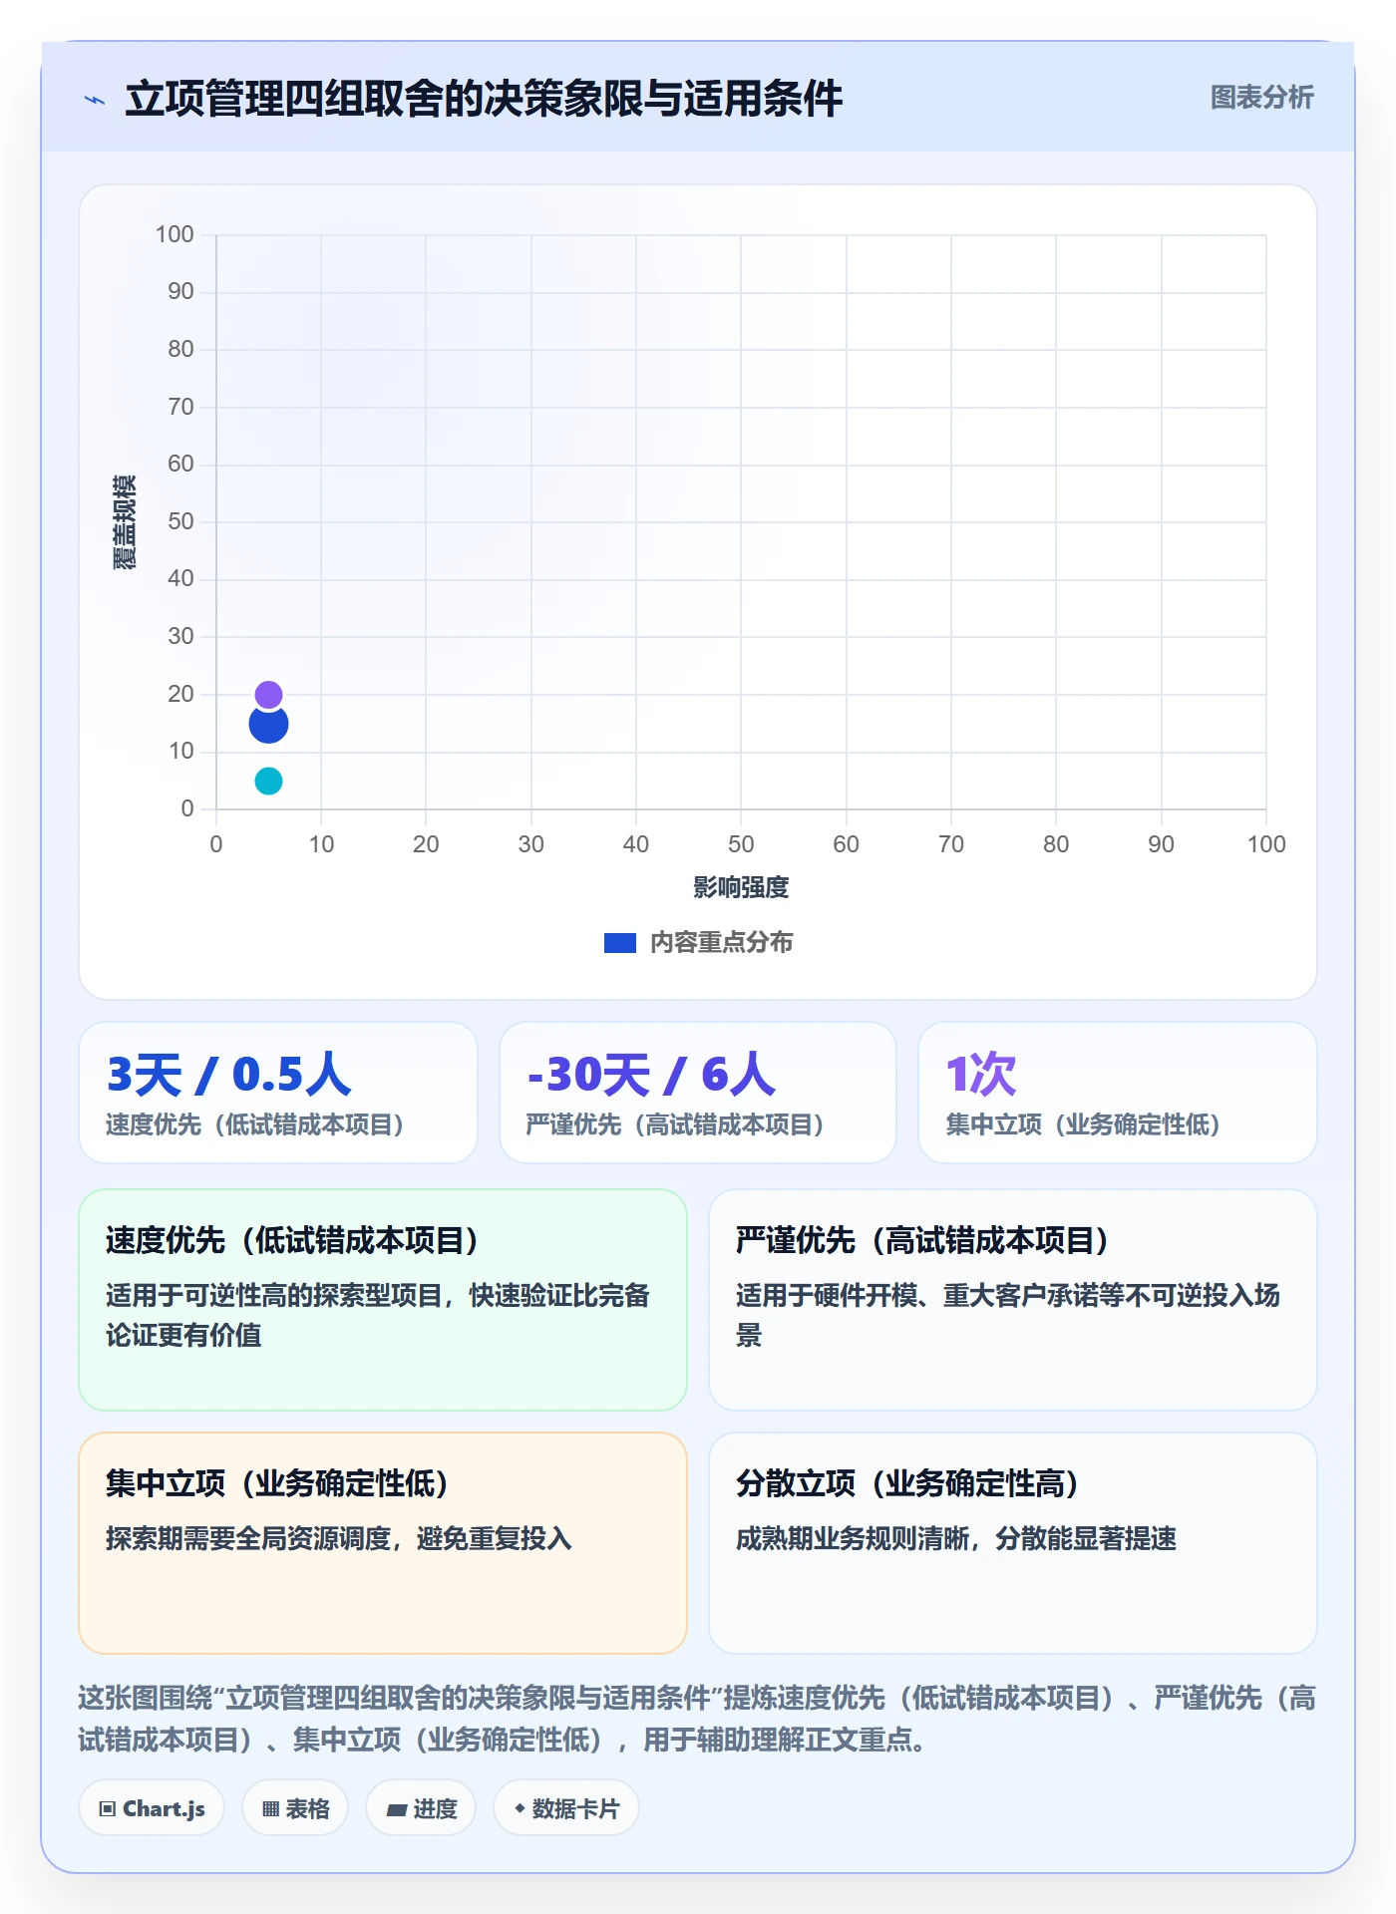This screenshot has height=1914, width=1396.
Task: Click the main title 立项管理四组取舍的决策象限与适用条件
Action: (484, 99)
